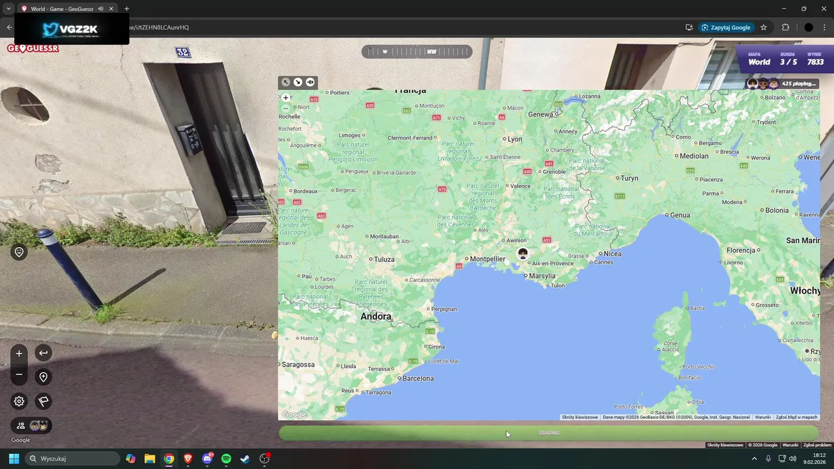Click the Mediolan label on the map
The width and height of the screenshot is (834, 469).
[x=694, y=156]
